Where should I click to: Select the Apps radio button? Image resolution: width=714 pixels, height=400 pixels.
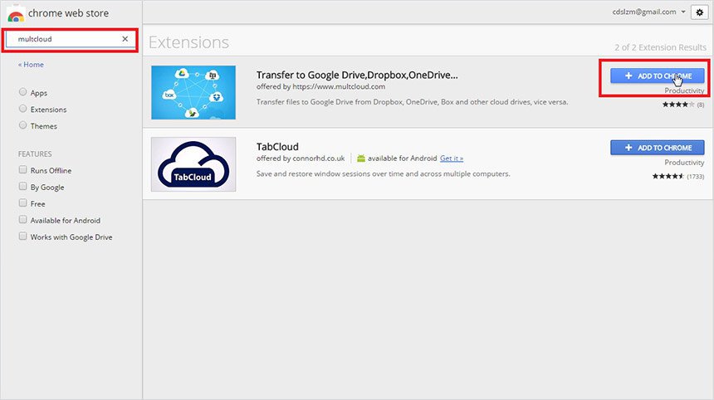[x=22, y=93]
